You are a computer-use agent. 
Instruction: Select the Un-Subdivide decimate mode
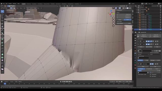point(149,69)
